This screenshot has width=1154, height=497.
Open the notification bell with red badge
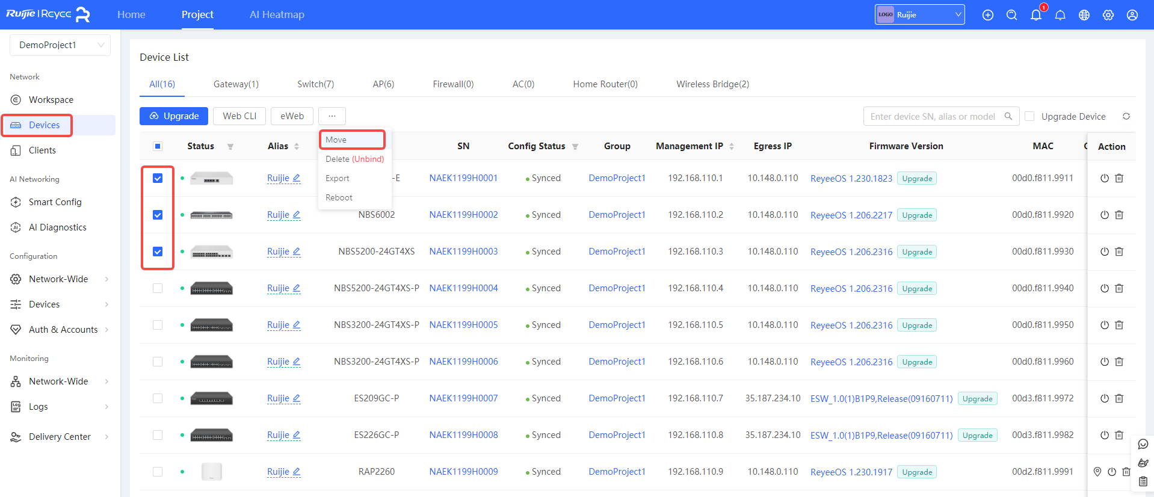(x=1035, y=15)
